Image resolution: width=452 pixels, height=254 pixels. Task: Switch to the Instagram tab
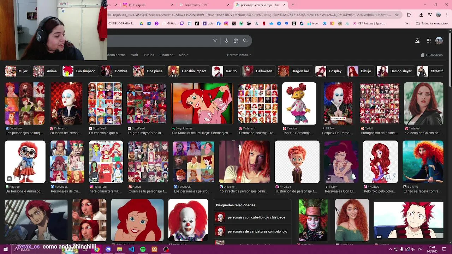[149, 5]
